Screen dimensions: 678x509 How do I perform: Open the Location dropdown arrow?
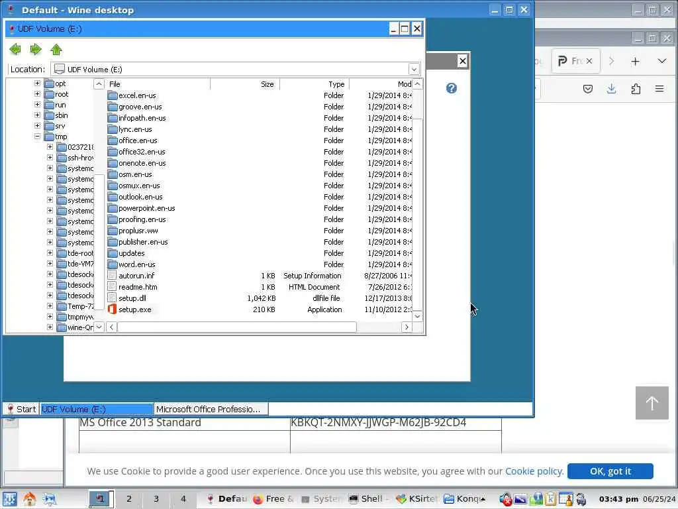point(414,69)
